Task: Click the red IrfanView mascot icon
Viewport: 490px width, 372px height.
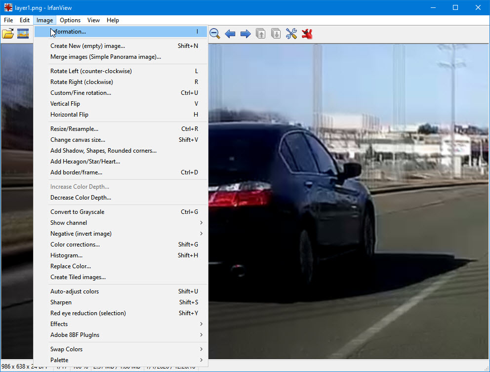Action: [307, 34]
